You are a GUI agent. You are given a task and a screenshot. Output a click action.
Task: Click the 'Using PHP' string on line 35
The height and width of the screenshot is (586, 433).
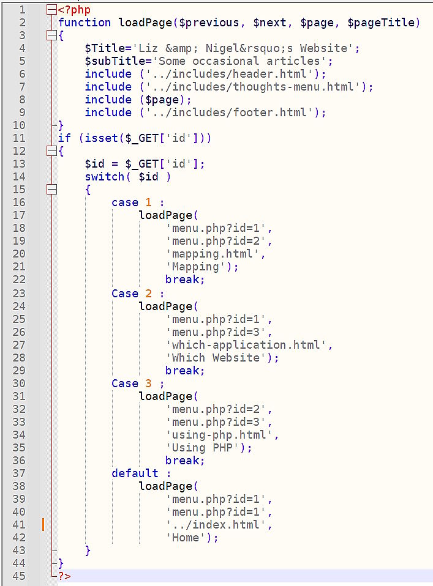pyautogui.click(x=205, y=447)
